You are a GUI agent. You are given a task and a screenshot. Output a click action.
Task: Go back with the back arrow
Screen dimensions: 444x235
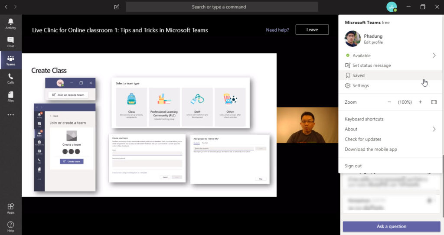click(6, 7)
